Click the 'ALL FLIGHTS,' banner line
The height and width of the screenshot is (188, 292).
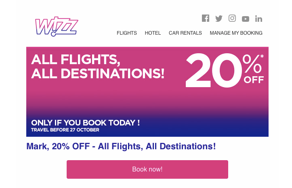76,60
